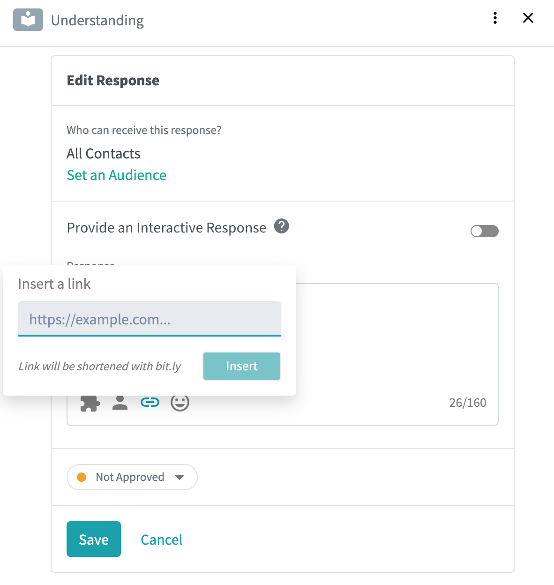Click the arrow beside Not Approved
The image size is (554, 585).
180,478
